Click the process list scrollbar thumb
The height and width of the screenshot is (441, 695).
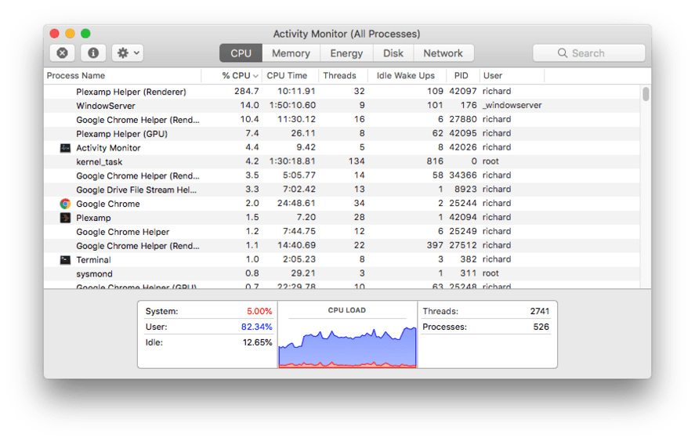click(x=646, y=94)
